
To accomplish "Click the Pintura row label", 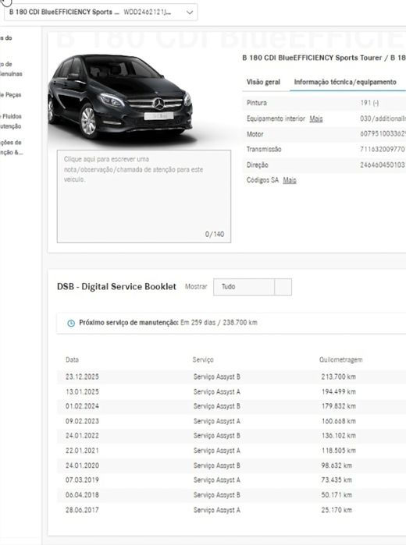I will (257, 103).
